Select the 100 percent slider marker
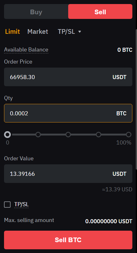The width and height of the screenshot is (137, 253). 129,135
